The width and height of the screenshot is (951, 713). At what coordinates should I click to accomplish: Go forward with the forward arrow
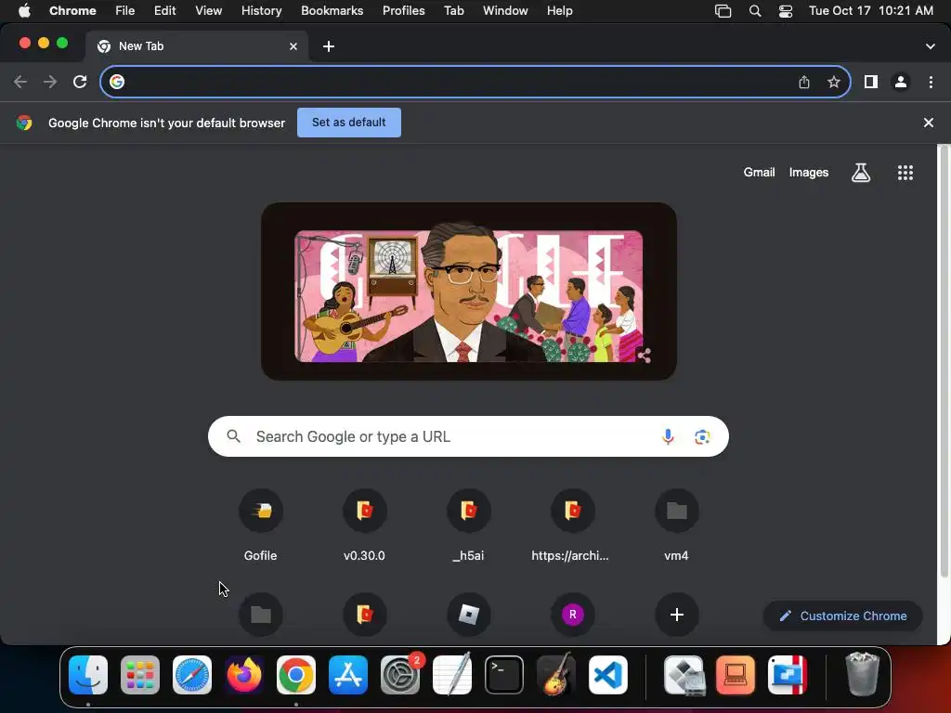tap(50, 82)
